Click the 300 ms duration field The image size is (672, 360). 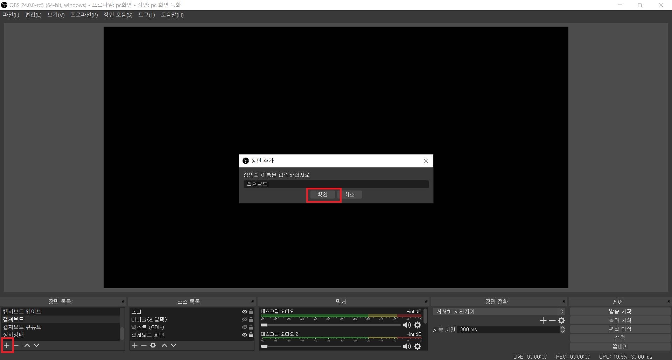point(508,330)
